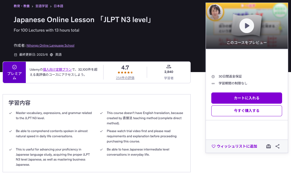The image size is (291, 174).
Task: Click the 2,840 learners count
Action: tap(169, 72)
